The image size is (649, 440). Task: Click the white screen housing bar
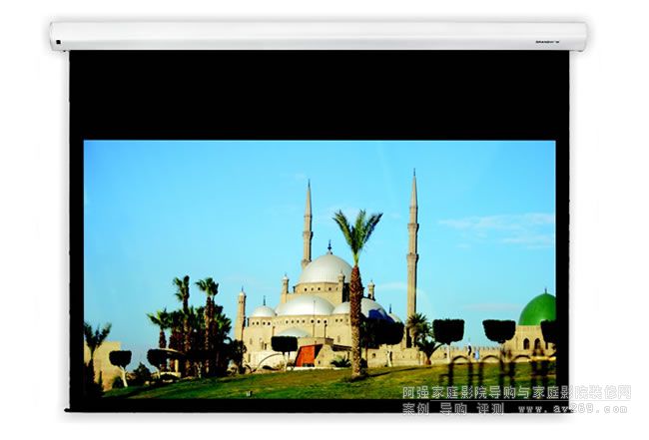(318, 35)
